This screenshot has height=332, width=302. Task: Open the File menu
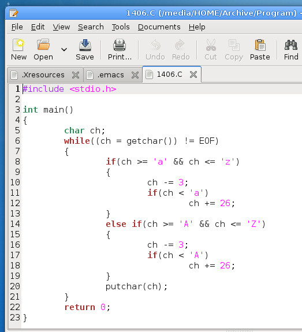click(x=17, y=27)
